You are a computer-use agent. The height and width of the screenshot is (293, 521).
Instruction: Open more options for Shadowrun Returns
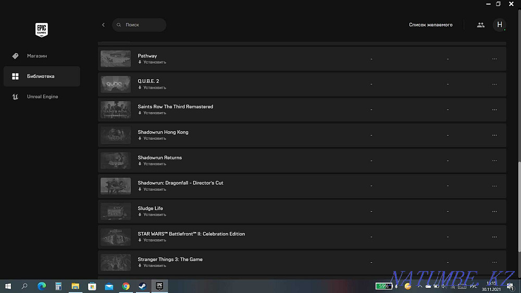(494, 161)
